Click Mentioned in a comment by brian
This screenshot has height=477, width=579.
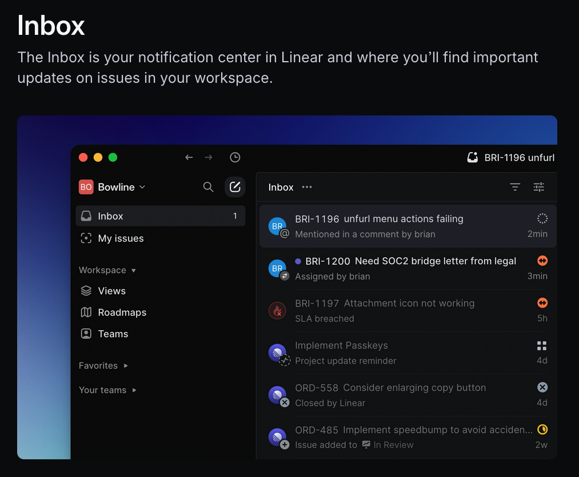pyautogui.click(x=365, y=234)
